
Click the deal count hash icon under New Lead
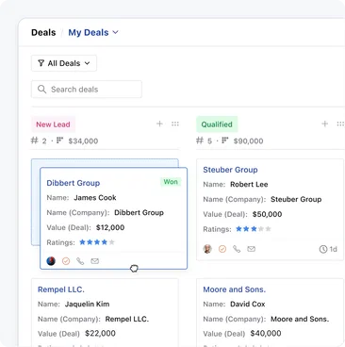[x=35, y=140]
